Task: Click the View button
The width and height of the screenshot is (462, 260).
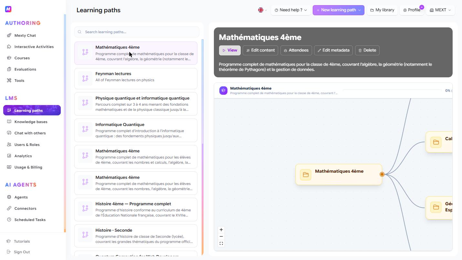Action: 230,50
